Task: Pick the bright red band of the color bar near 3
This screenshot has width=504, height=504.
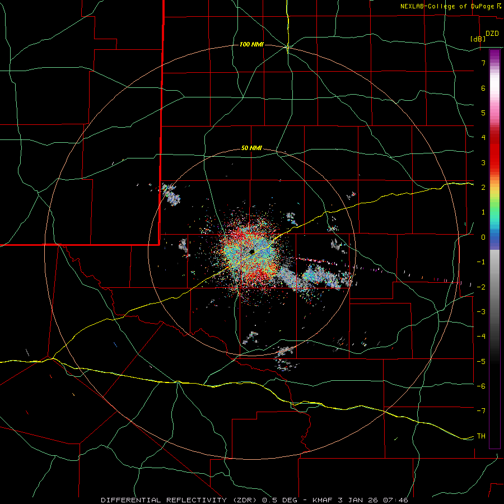Action: click(x=494, y=161)
